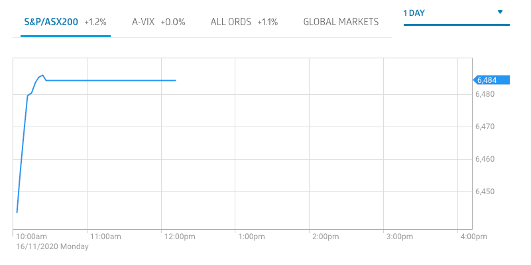Viewport: 531px width, 265px height.
Task: Open the ALL ORDS tab
Action: (x=243, y=22)
